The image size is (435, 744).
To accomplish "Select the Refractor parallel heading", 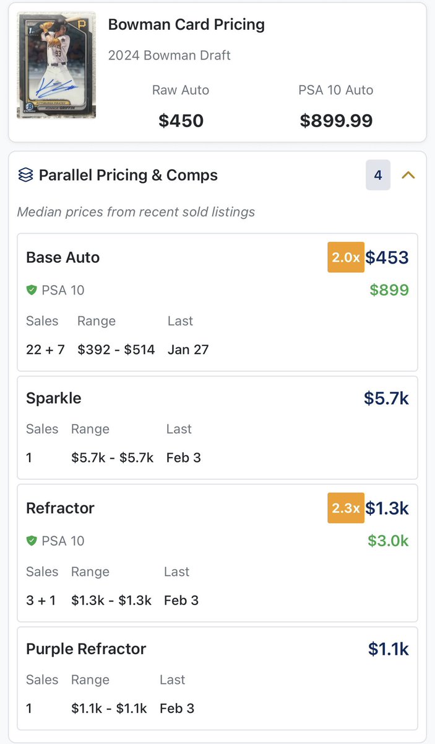I will pos(60,508).
